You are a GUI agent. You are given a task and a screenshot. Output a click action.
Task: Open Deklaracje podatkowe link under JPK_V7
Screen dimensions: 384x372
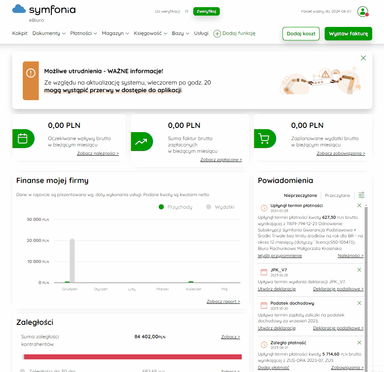point(338,289)
